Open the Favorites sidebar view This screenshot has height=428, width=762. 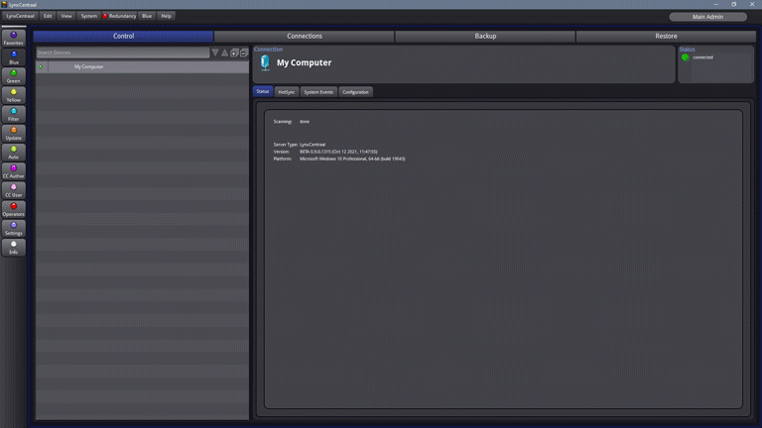(x=14, y=39)
